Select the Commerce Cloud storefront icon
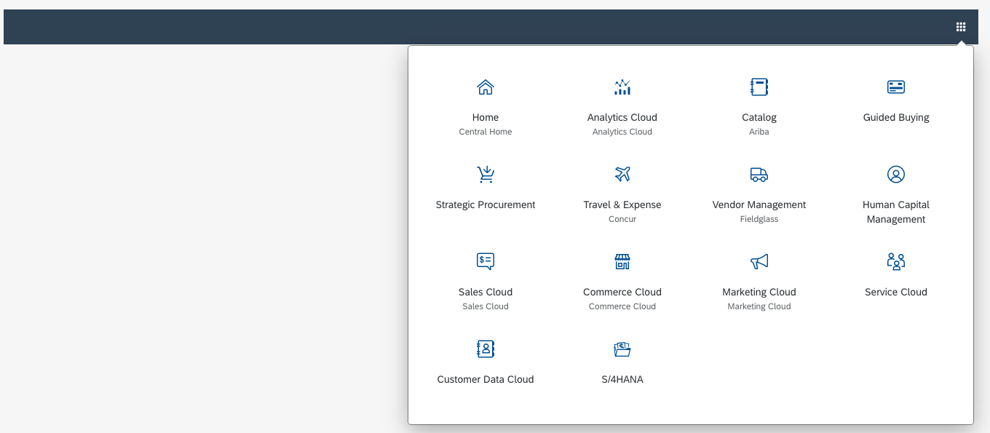This screenshot has height=433, width=990. [x=622, y=262]
